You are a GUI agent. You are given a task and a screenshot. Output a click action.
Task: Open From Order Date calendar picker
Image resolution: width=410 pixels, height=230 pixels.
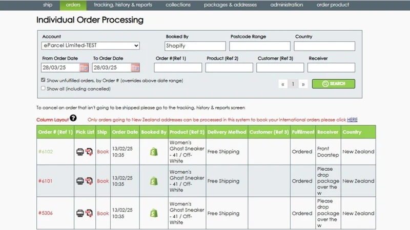[x=84, y=68]
